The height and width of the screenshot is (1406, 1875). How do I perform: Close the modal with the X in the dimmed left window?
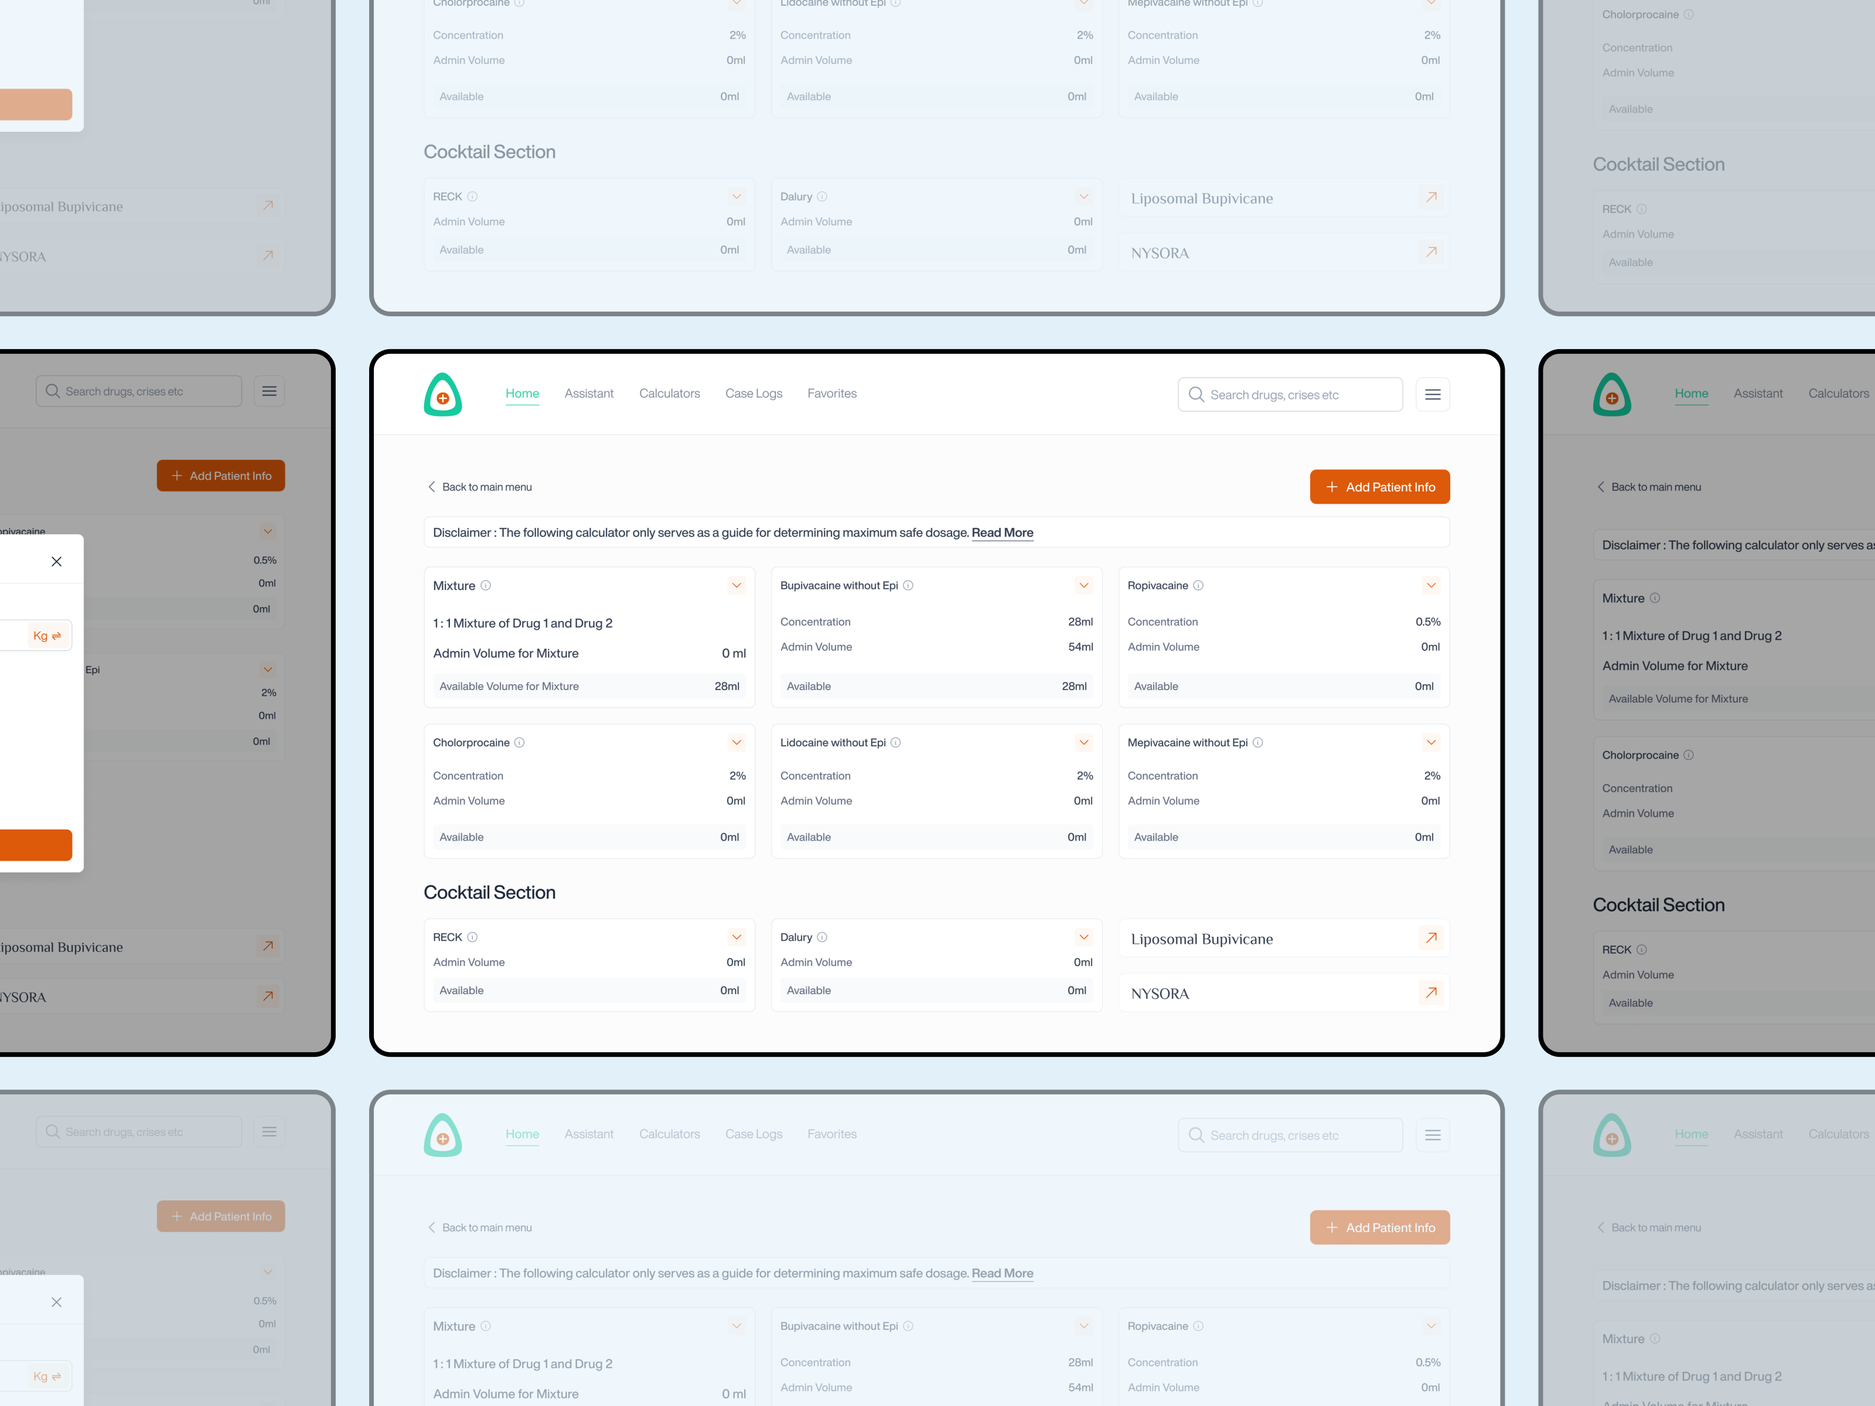coord(56,561)
